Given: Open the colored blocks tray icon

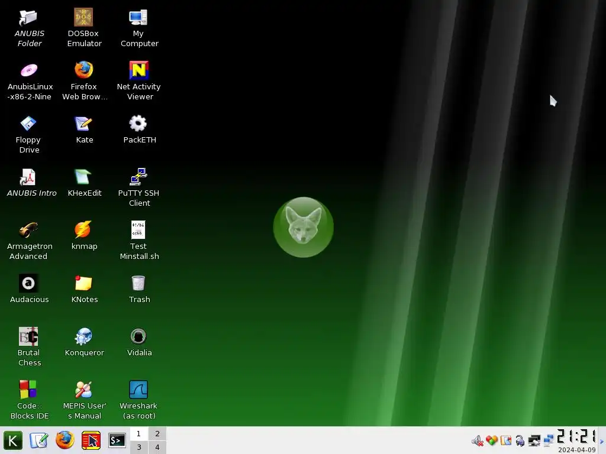Looking at the screenshot, I should [492, 440].
